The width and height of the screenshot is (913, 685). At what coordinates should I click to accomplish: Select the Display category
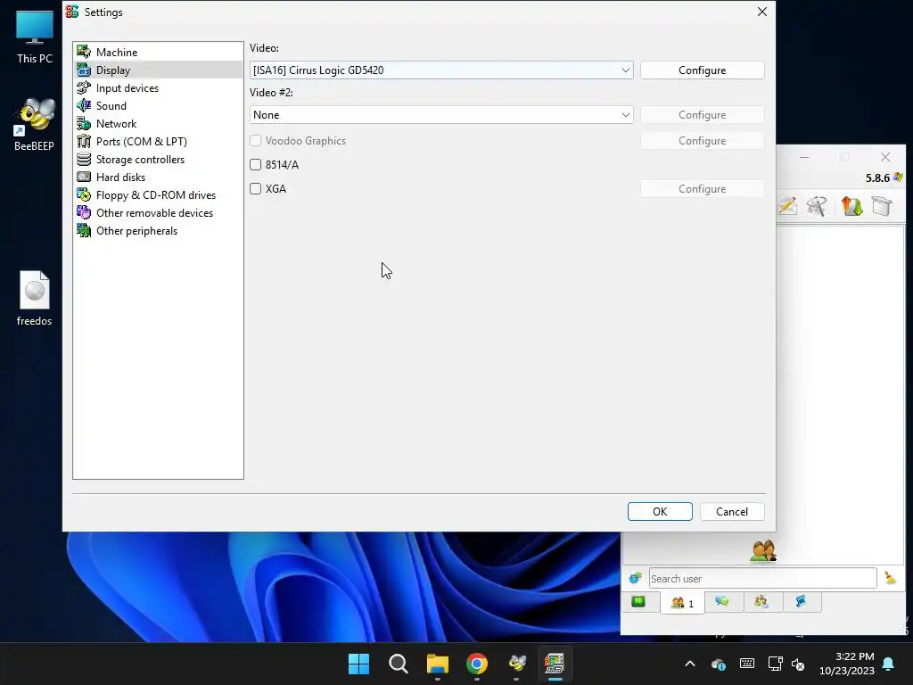(158, 70)
